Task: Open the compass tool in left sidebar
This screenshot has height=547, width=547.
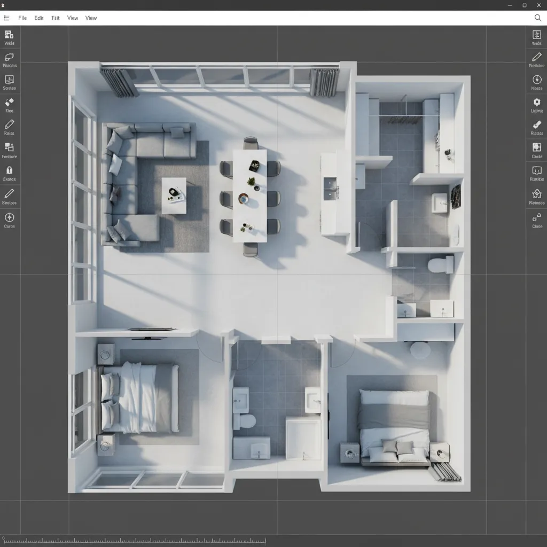Action: (x=10, y=221)
